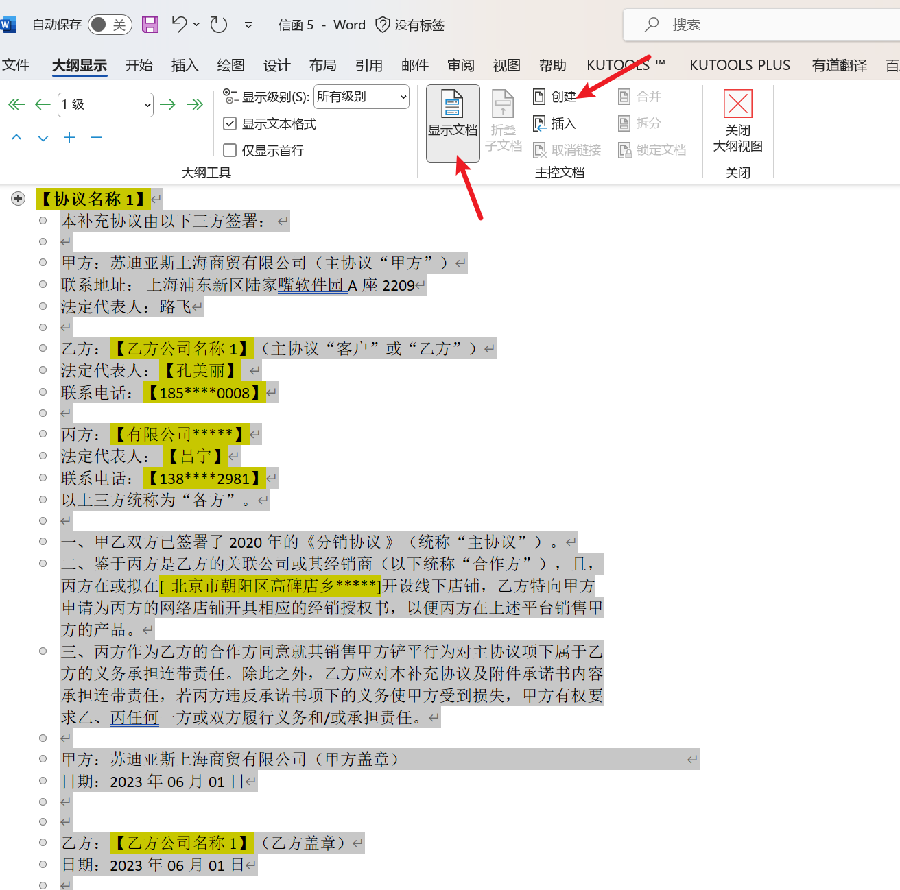
Task: Click the 创建 subdocument button
Action: (555, 97)
